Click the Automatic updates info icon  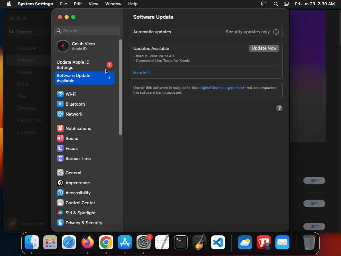[x=276, y=32]
